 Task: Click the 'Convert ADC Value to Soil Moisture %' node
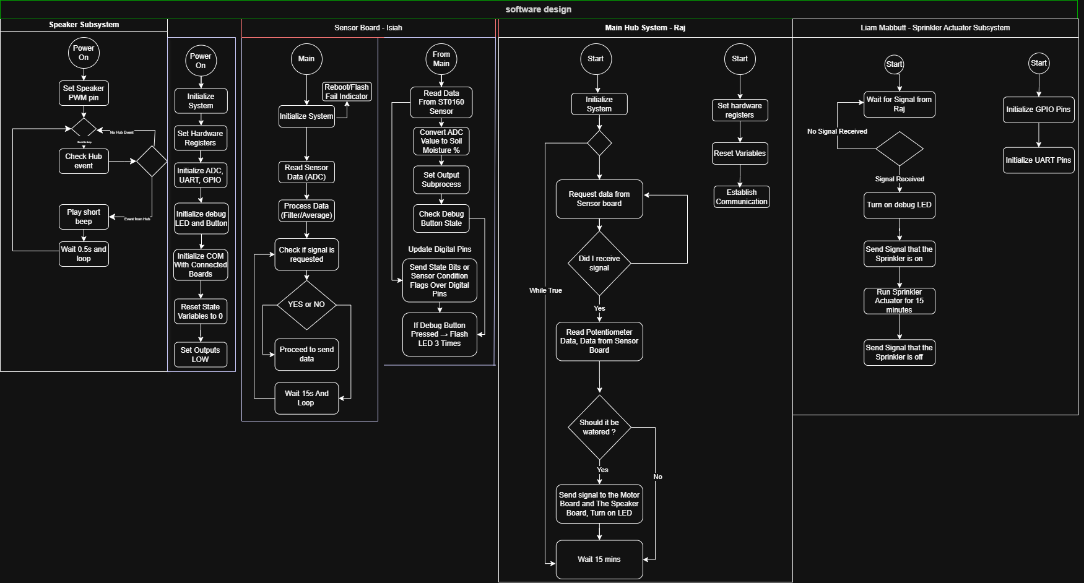click(440, 141)
